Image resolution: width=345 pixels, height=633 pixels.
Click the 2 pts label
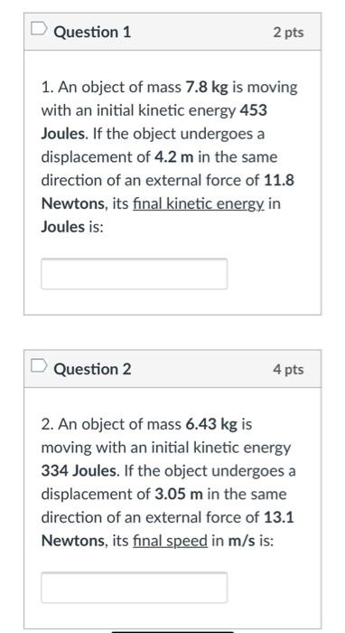[x=289, y=33]
